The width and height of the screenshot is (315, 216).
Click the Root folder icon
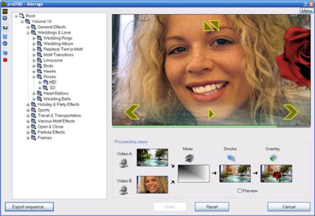[x=22, y=15]
